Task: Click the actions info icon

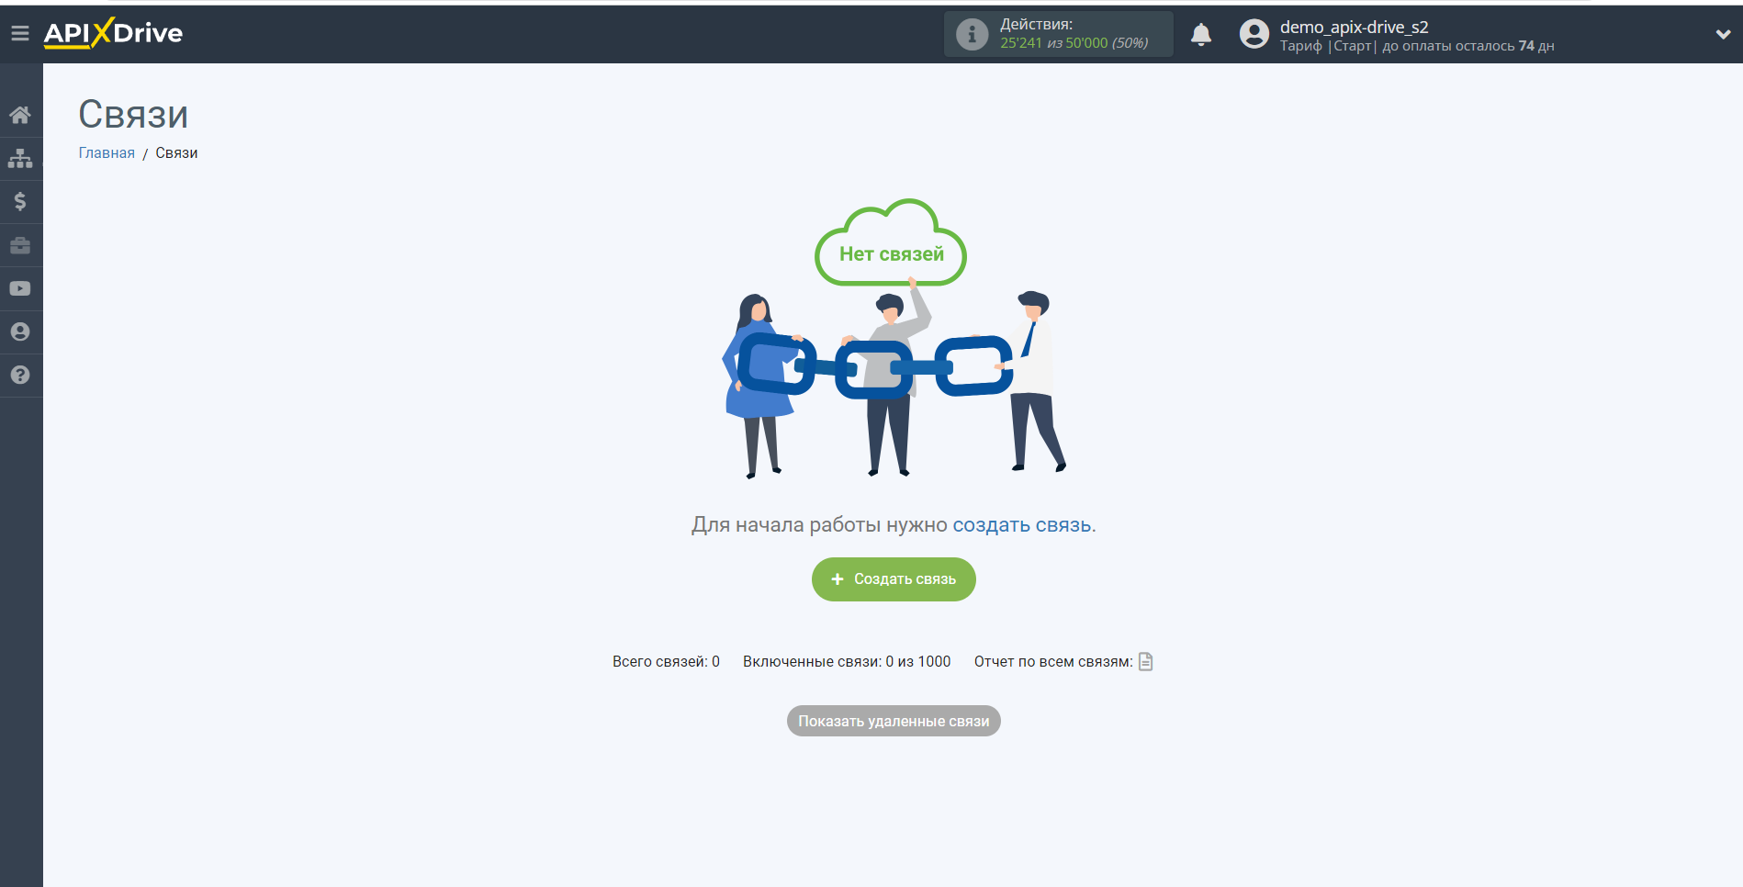Action: point(972,34)
